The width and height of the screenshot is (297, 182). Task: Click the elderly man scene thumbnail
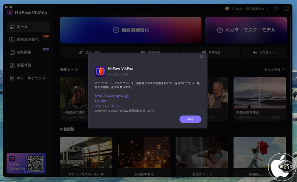click(x=218, y=93)
